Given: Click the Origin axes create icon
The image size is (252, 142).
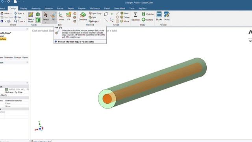Looking at the screenshot, I should (x=112, y=20).
